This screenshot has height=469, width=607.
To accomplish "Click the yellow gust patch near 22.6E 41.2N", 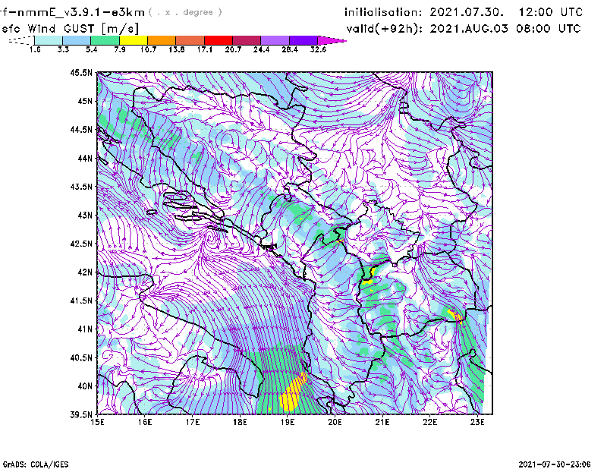I will [x=455, y=315].
